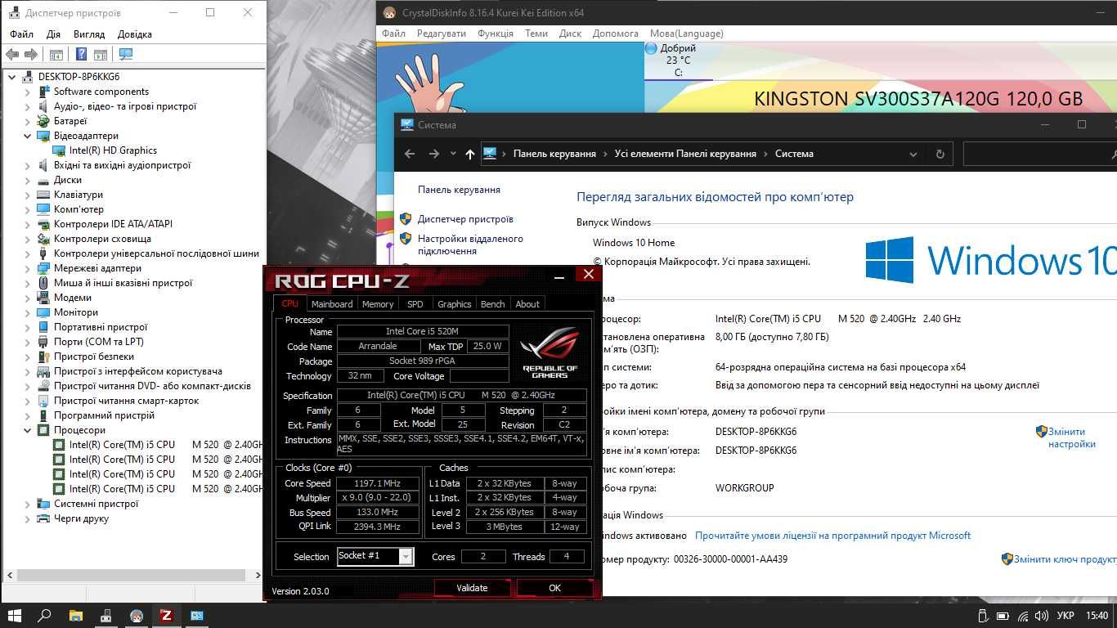Click the Back arrow in Система window
Viewport: 1117px width, 628px height.
(x=410, y=154)
